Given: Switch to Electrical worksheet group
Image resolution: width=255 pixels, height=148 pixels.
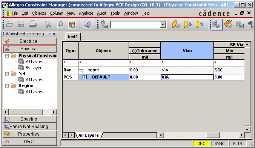Looking at the screenshot, I should tap(30, 41).
